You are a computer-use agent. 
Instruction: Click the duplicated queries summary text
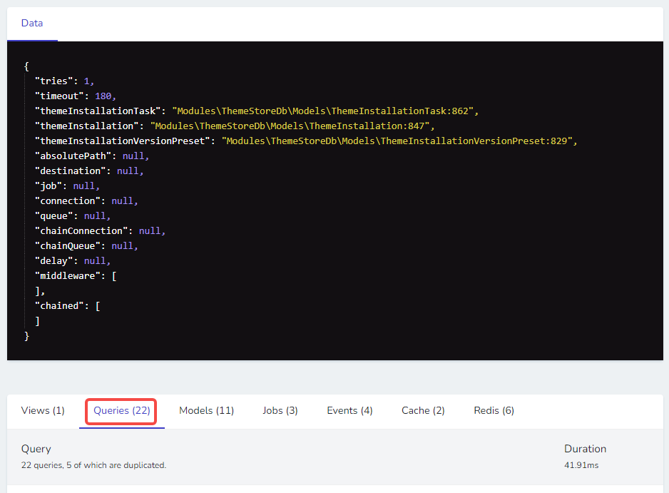point(93,466)
